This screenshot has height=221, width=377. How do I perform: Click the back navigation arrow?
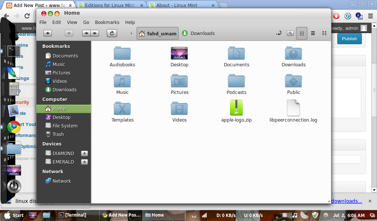click(47, 33)
